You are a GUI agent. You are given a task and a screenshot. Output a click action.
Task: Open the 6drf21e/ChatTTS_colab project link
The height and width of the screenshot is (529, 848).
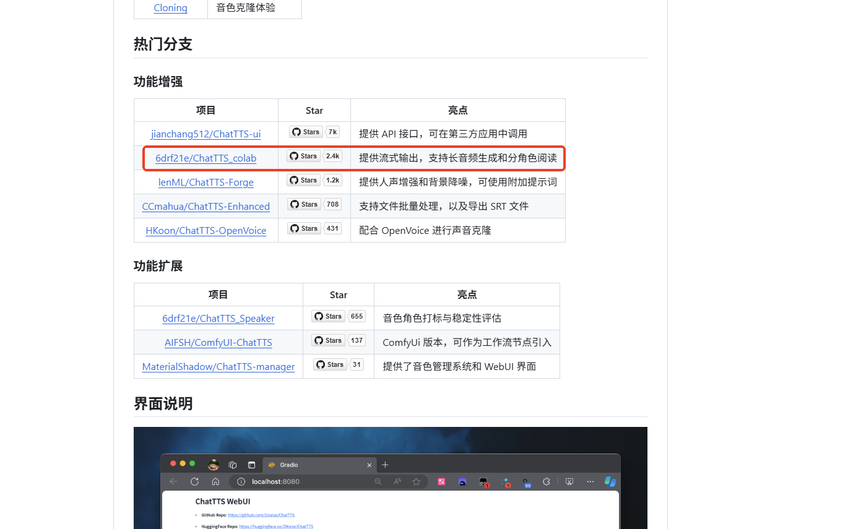tap(206, 158)
